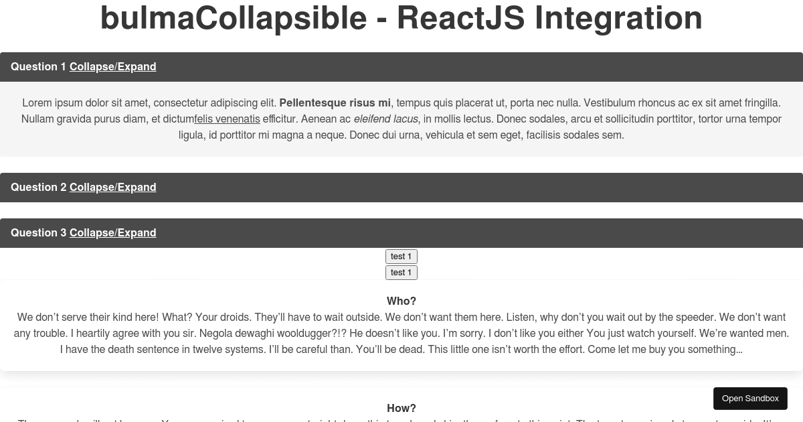Open the 'felis venenatis' link
Image resolution: width=803 pixels, height=422 pixels.
pyautogui.click(x=227, y=119)
